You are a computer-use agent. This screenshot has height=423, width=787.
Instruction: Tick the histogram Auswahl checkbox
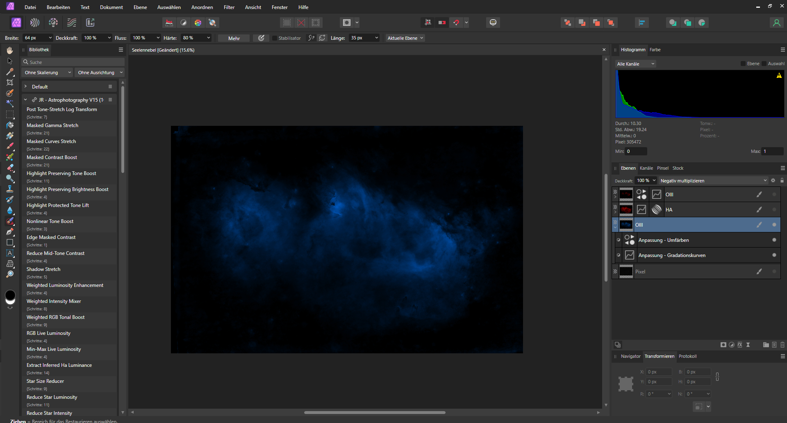click(x=764, y=64)
